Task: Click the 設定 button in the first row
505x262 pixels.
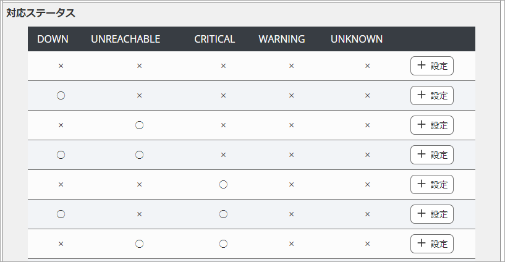Action: pos(431,65)
